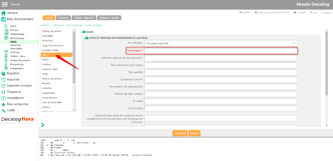Click the Enregistrer button
The width and height of the screenshot is (333, 161).
[x=180, y=133]
